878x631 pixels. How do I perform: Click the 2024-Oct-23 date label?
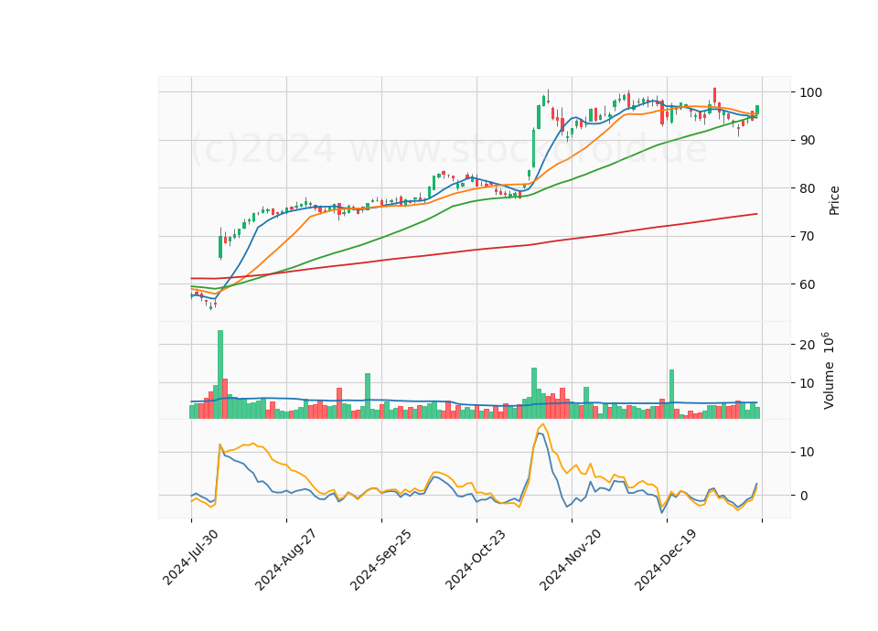[x=475, y=559]
